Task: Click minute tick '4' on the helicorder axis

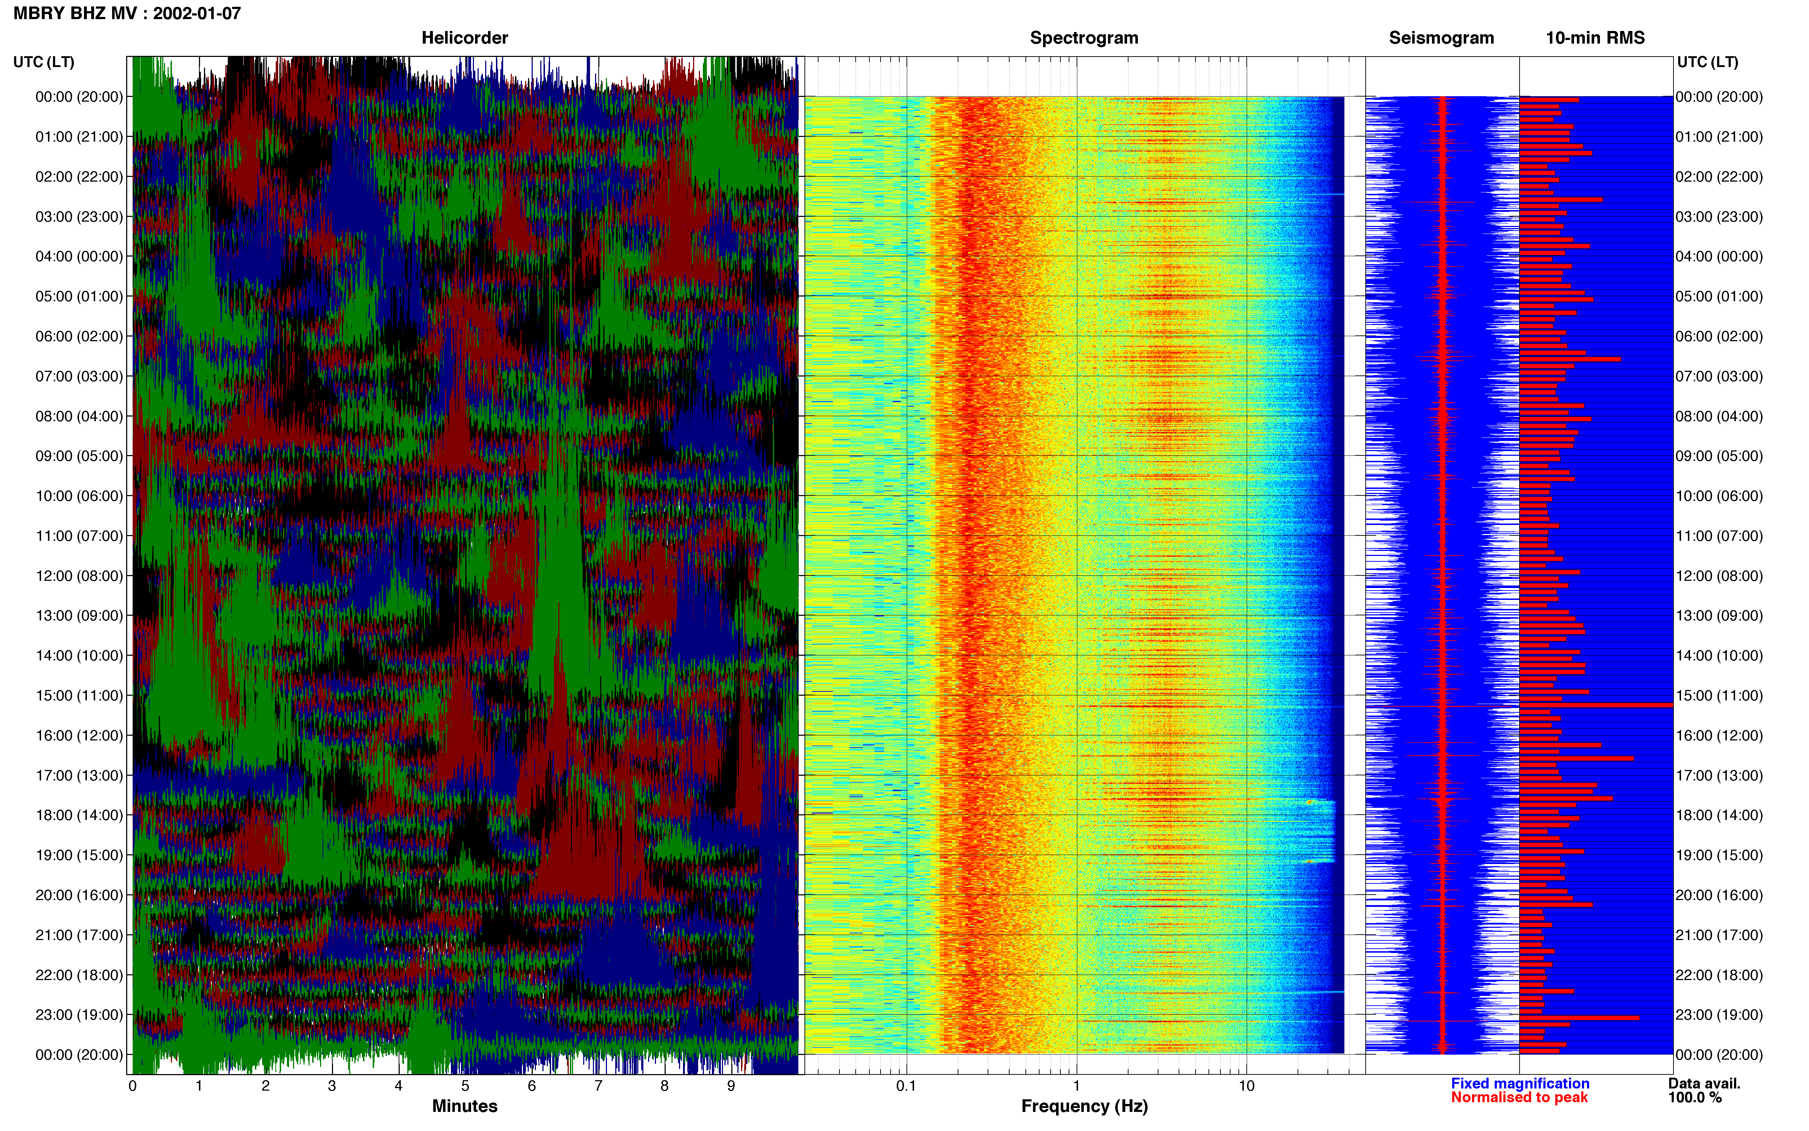Action: coord(399,1085)
